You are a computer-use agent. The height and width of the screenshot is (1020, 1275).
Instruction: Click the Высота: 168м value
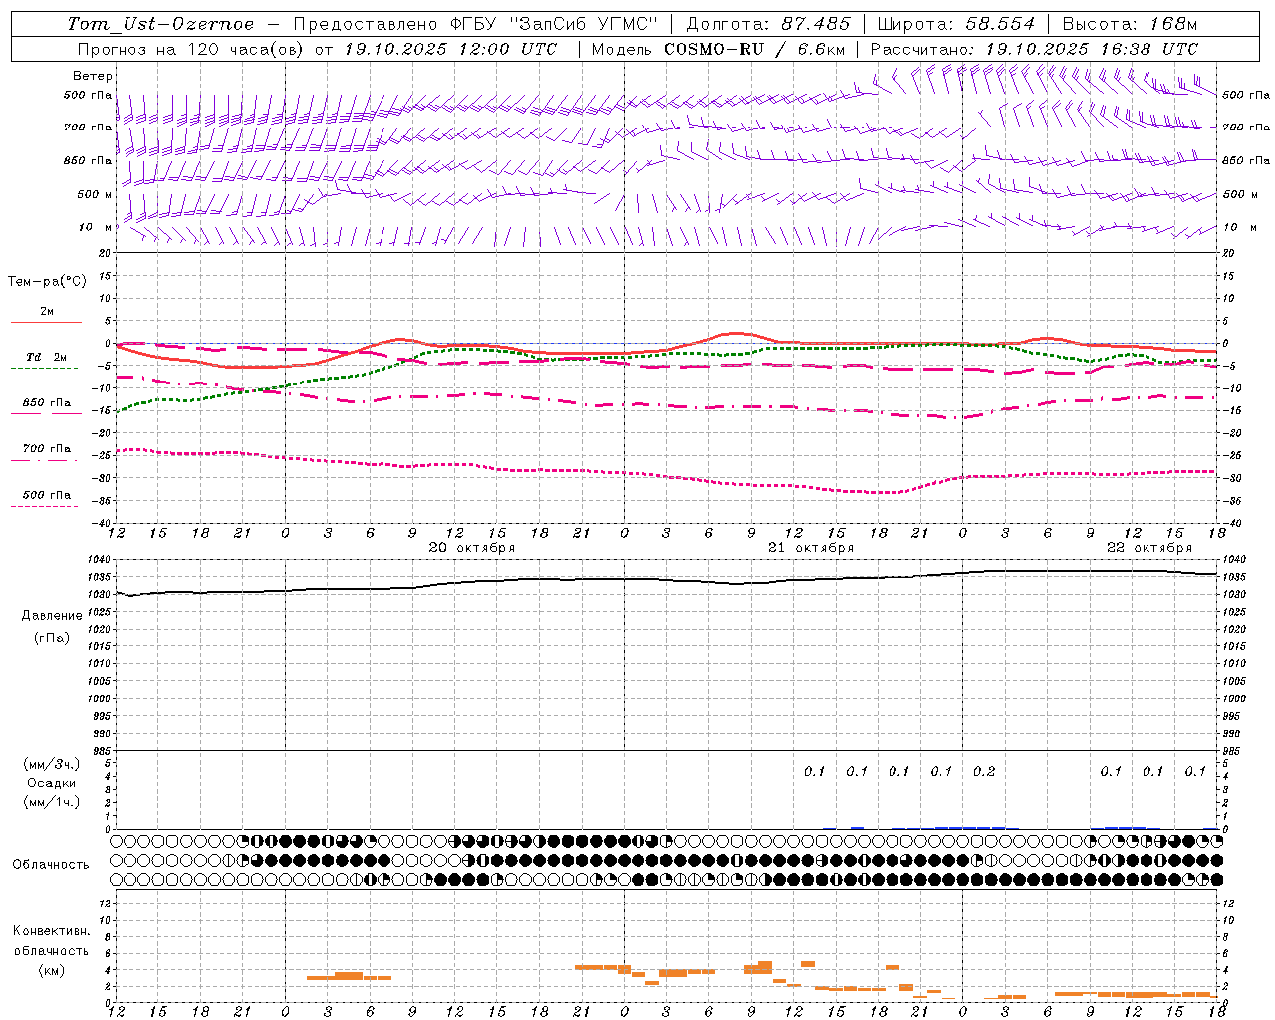[1130, 24]
